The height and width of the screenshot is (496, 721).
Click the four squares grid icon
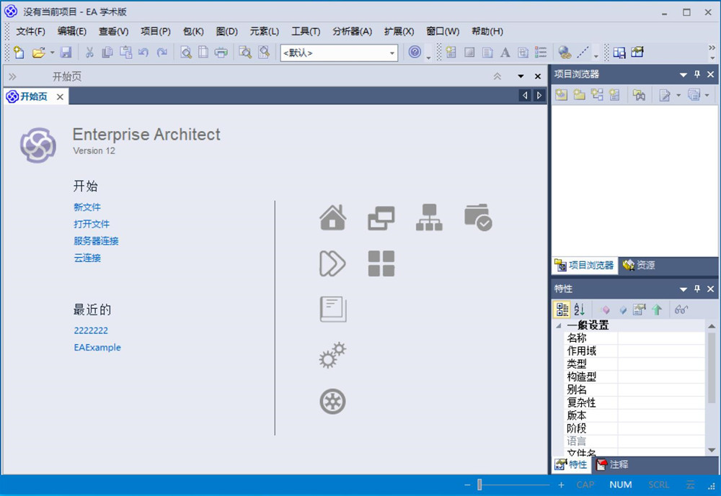click(381, 263)
